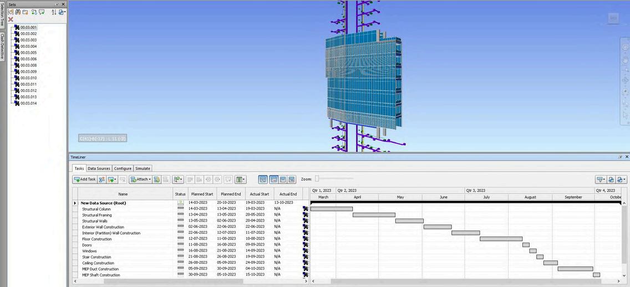The image size is (630, 287).
Task: Toggle the Show Planned vs Actual Dates button
Action: (292, 180)
